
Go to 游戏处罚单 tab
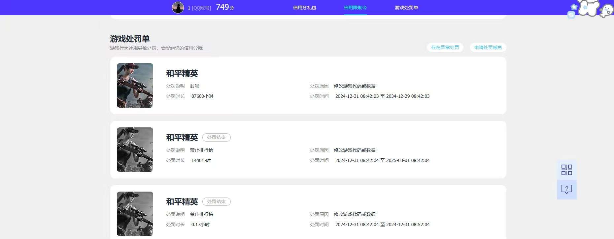[406, 8]
